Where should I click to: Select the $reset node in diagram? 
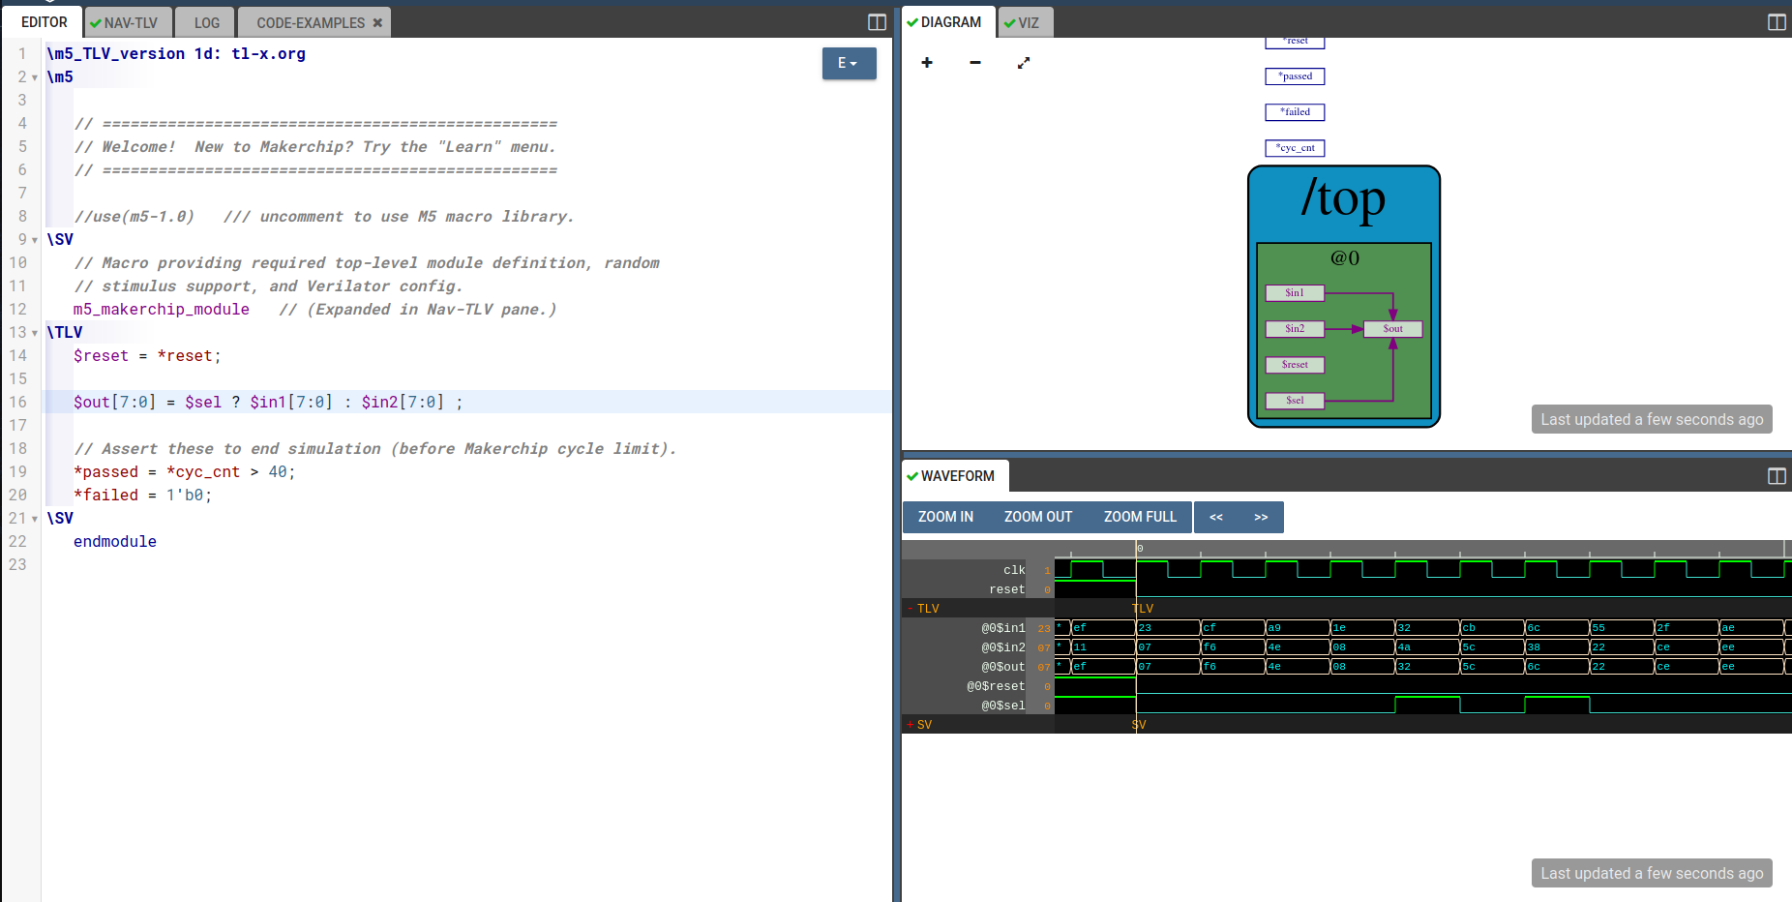coord(1295,365)
